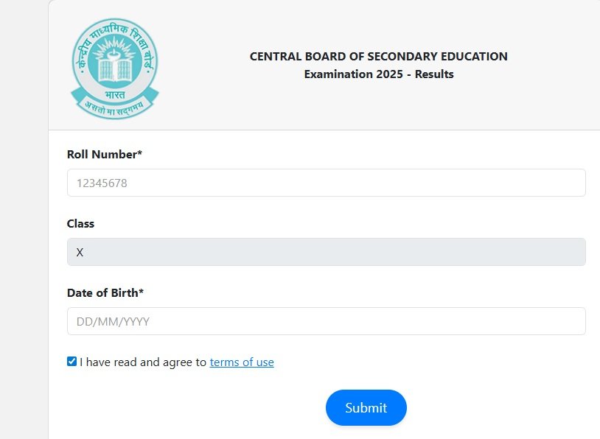Uncheck the terms agreement checkbox
This screenshot has height=439, width=600.
click(71, 362)
